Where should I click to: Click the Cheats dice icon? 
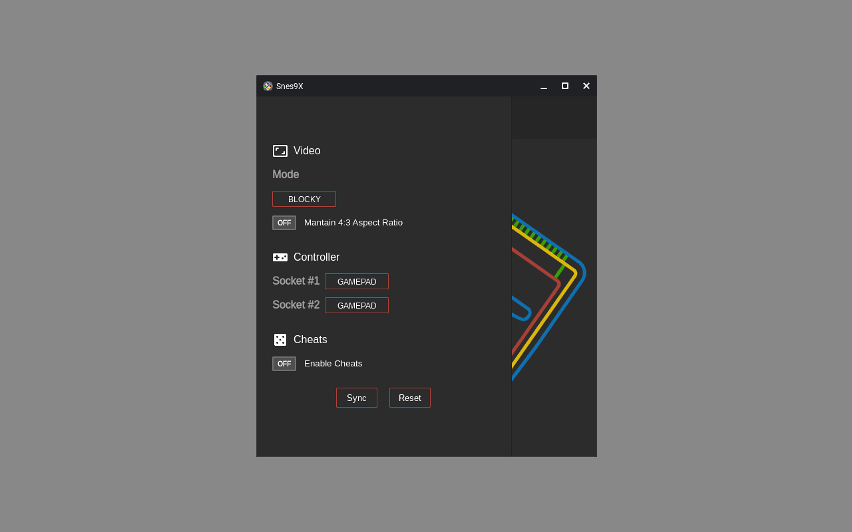(280, 340)
